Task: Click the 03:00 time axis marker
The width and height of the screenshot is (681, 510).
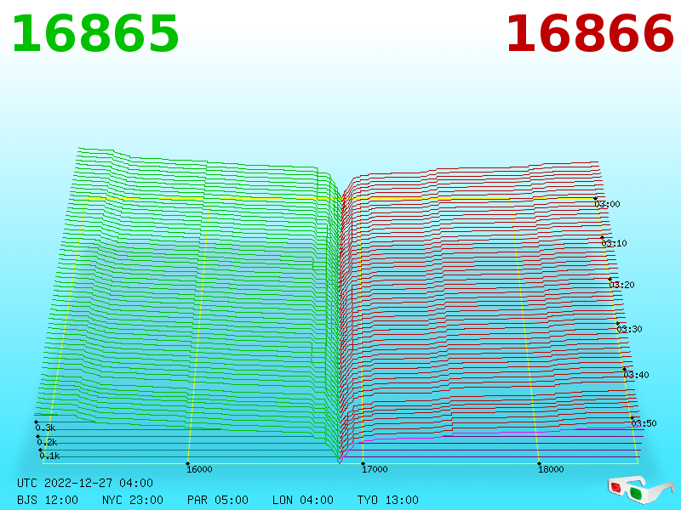Action: click(x=608, y=204)
